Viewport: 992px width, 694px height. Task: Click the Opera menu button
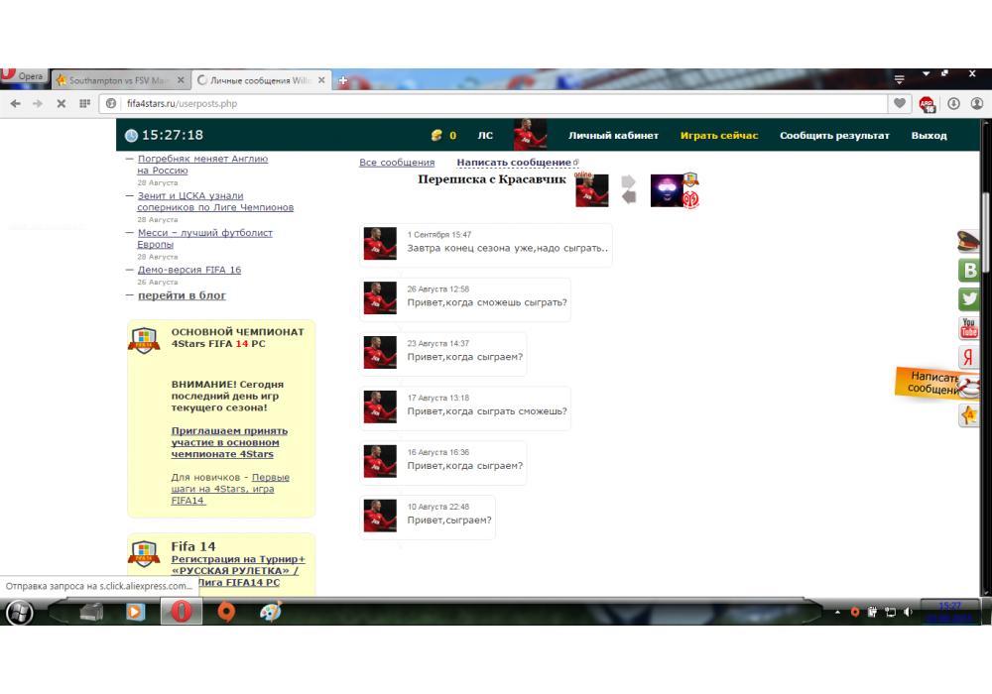pyautogui.click(x=24, y=76)
